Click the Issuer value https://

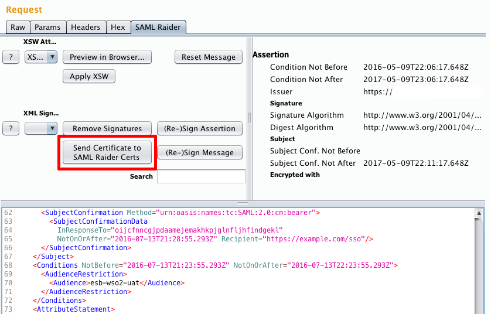(x=378, y=92)
